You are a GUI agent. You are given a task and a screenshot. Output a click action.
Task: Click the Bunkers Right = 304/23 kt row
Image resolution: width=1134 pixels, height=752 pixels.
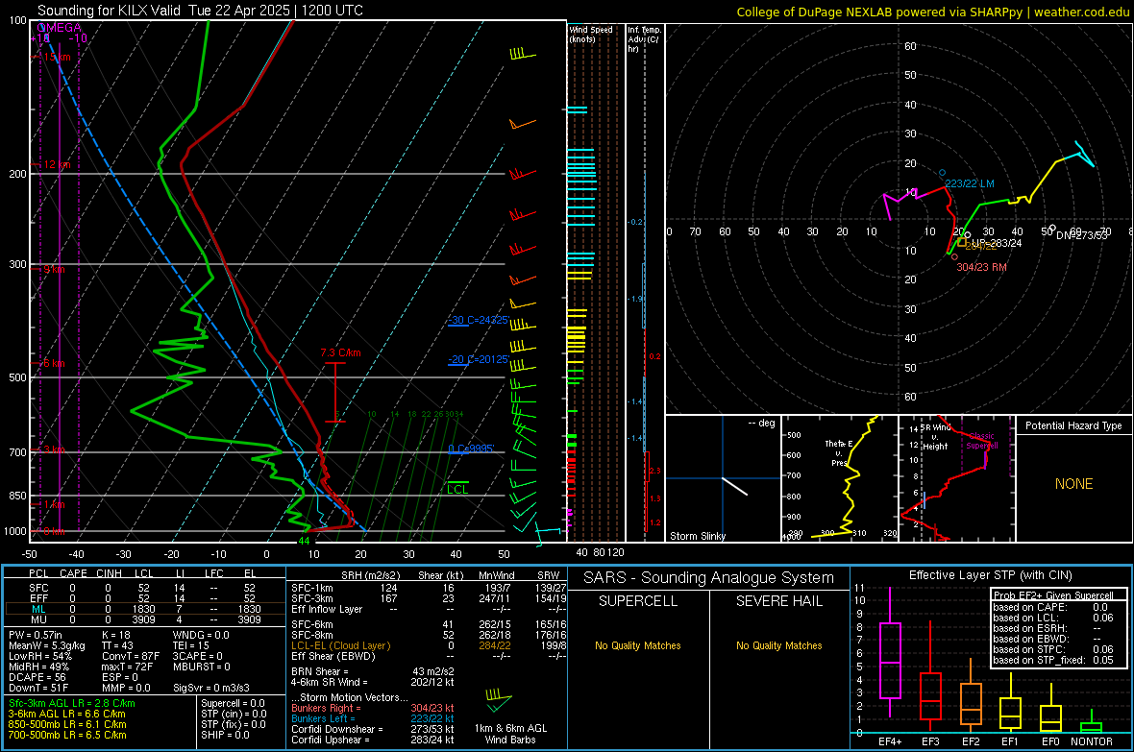[x=373, y=708]
